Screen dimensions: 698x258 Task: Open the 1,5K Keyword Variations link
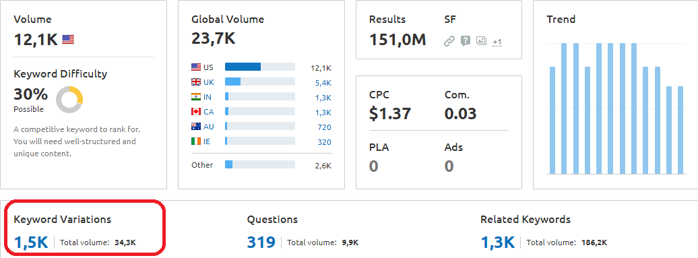tap(31, 243)
